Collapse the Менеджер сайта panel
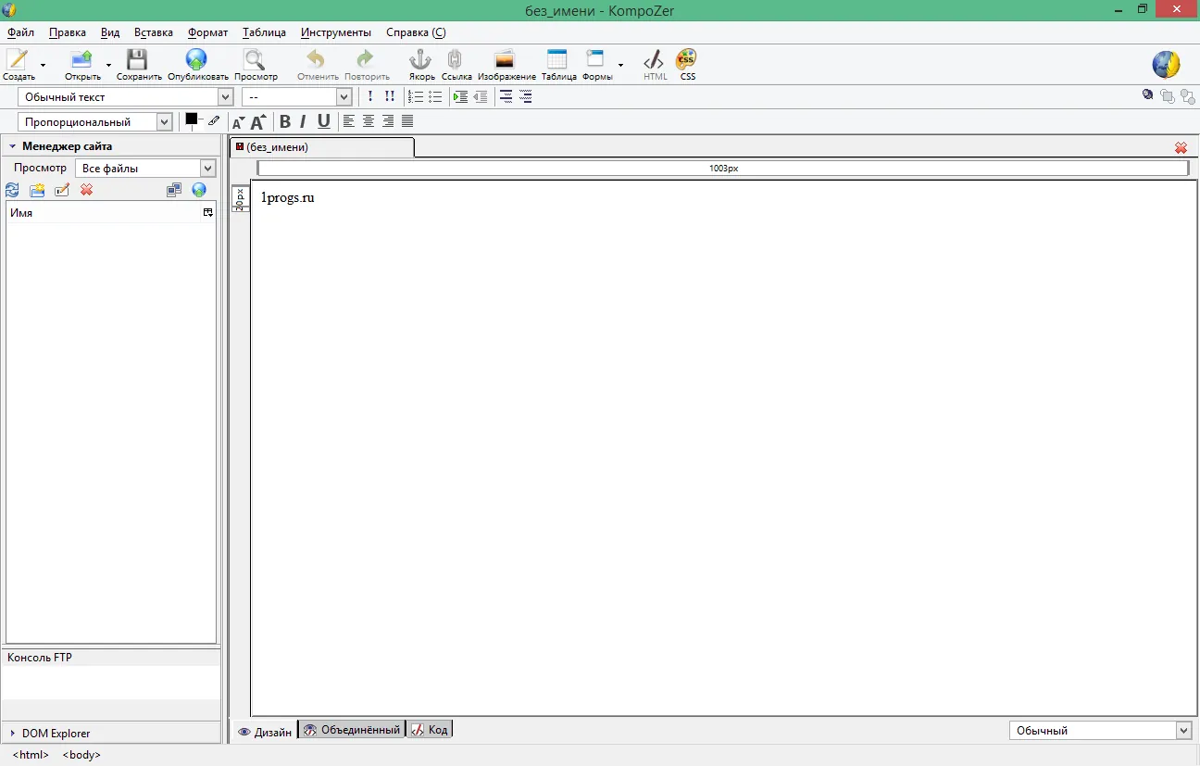The image size is (1200, 766). click(13, 146)
